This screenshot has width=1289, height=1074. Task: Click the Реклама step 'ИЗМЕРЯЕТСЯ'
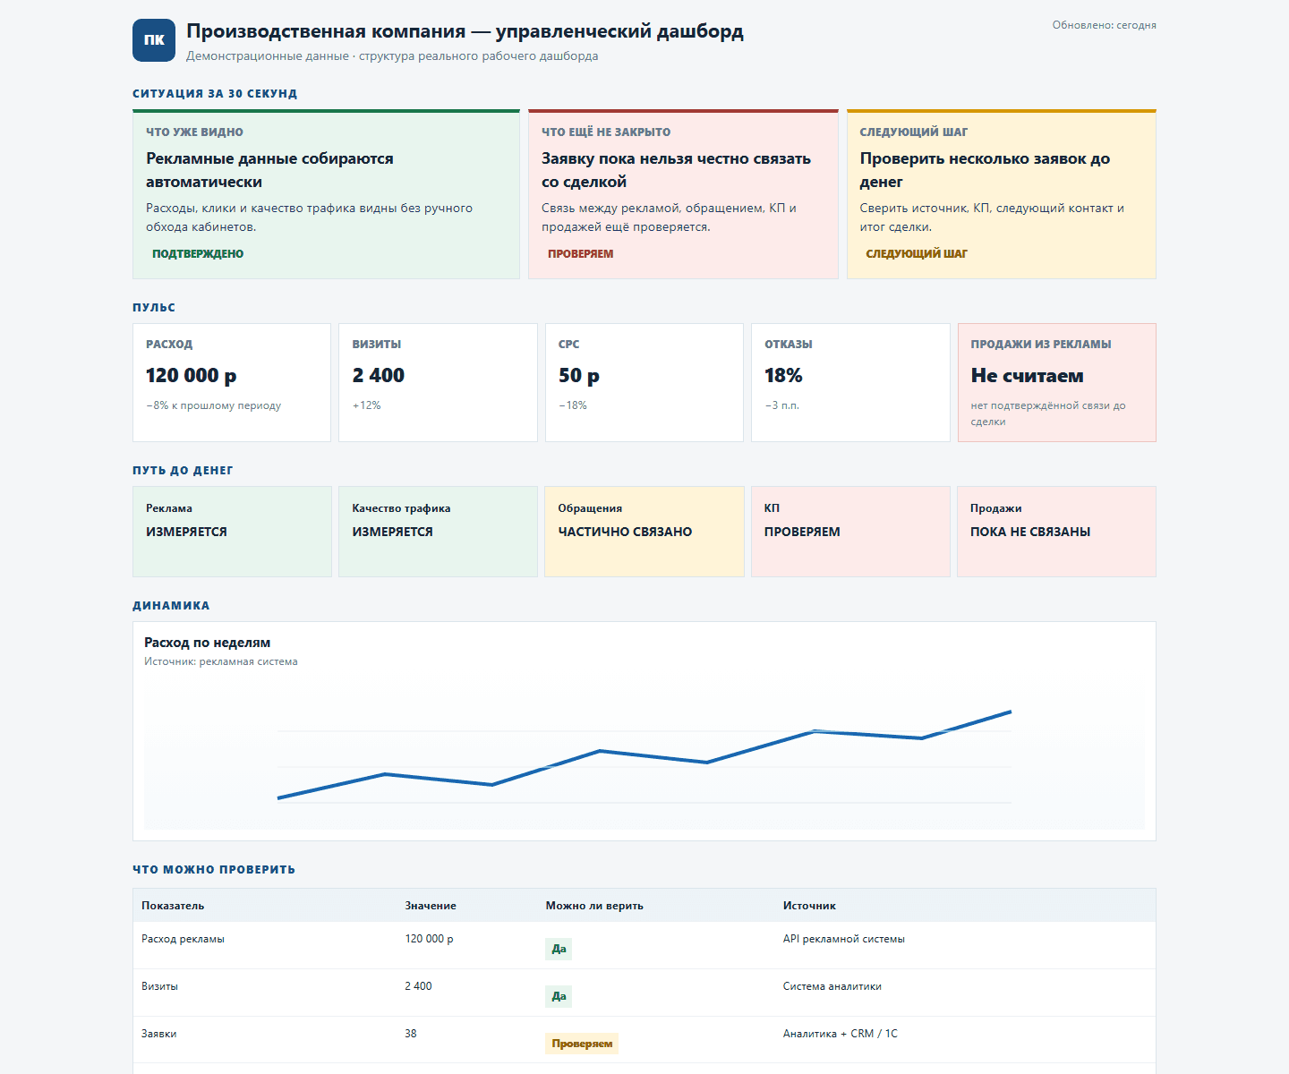point(232,532)
